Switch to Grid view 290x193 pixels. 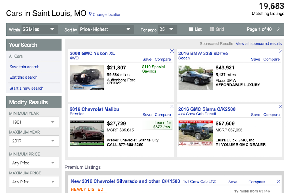tap(217, 29)
